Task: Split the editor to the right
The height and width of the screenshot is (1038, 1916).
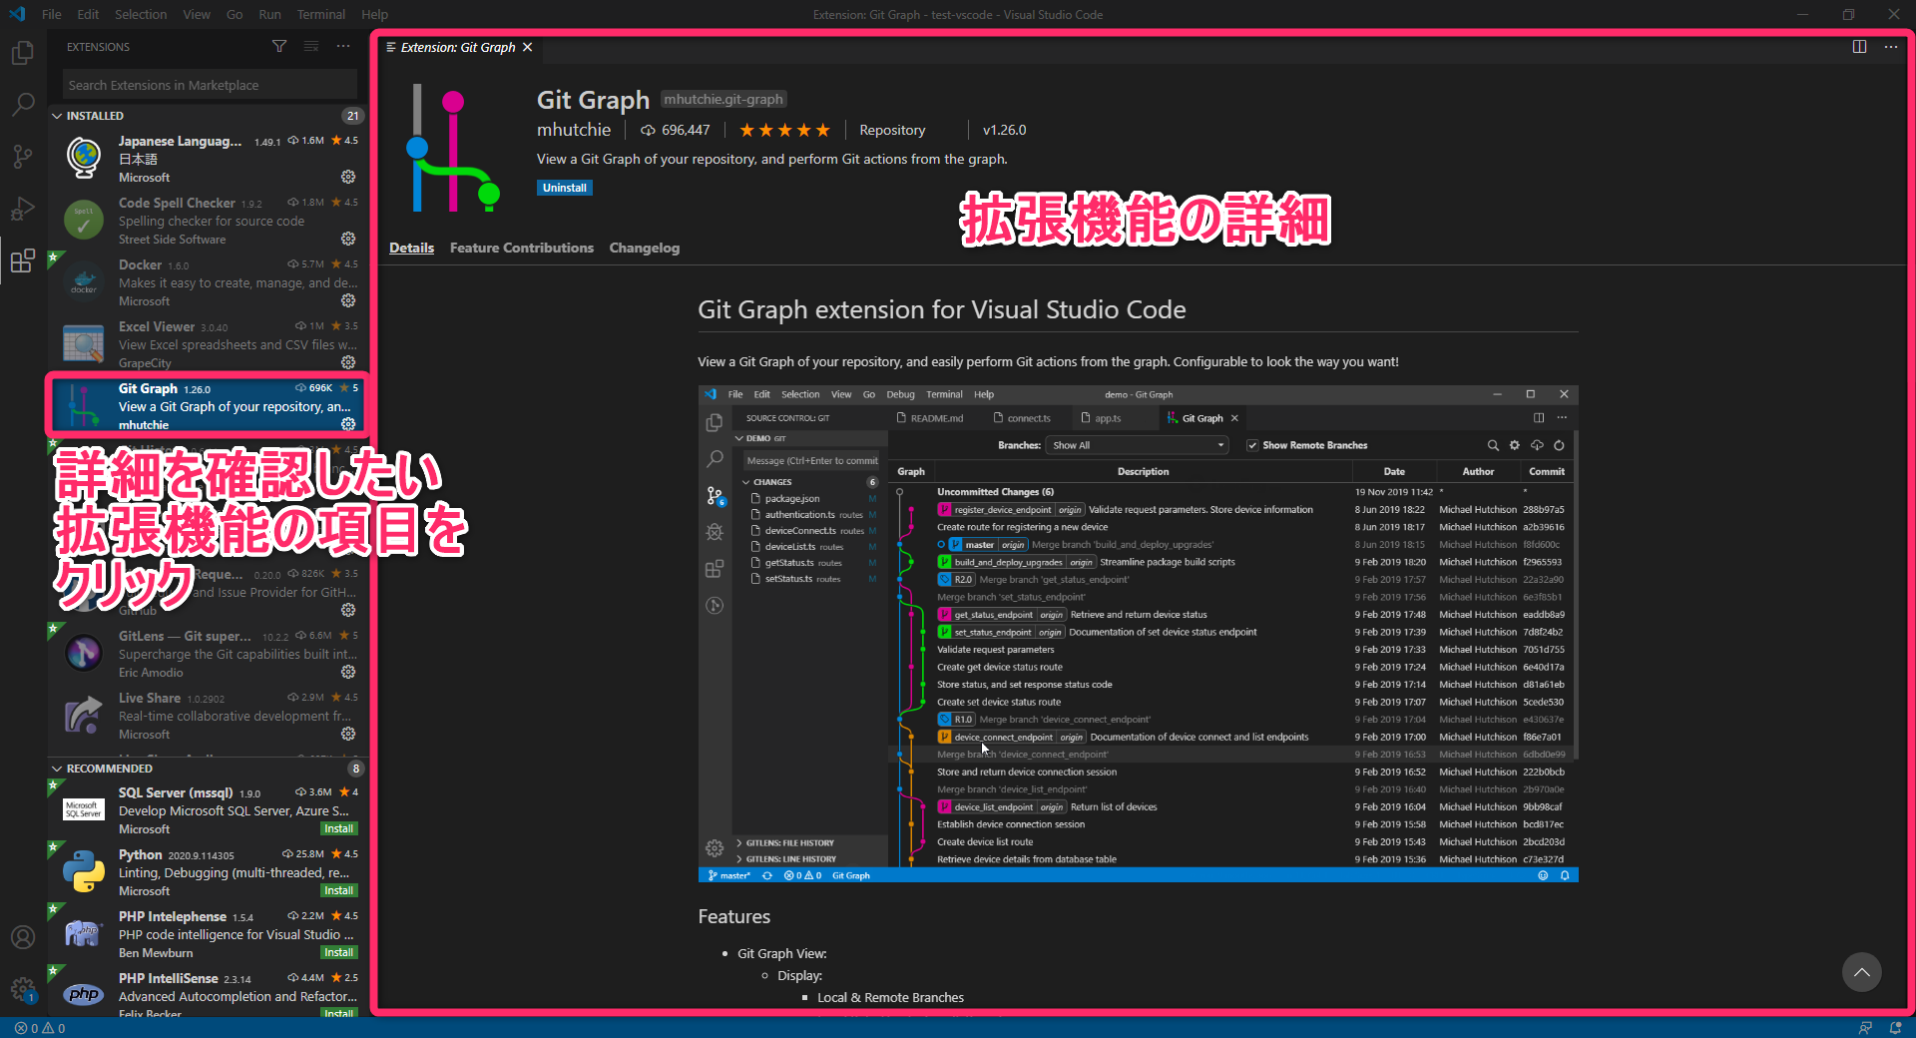Action: click(1859, 47)
